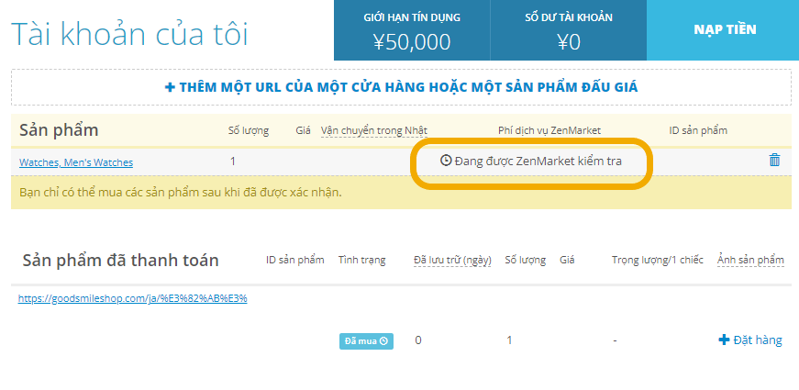
Task: Click the Đang được ZenMarket kiểm tra status text
Action: coord(538,162)
